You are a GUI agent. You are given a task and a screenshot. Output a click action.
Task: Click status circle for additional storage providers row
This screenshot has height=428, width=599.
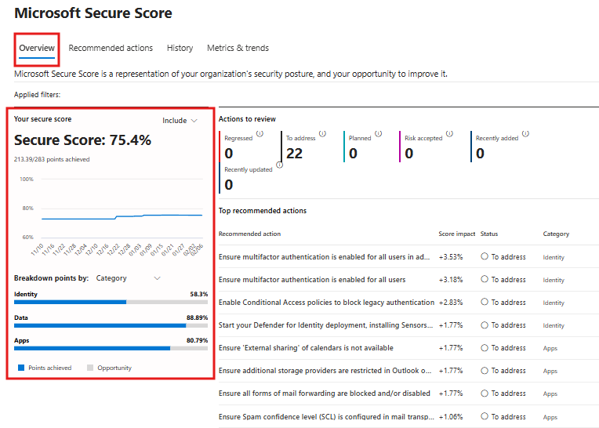click(x=485, y=370)
